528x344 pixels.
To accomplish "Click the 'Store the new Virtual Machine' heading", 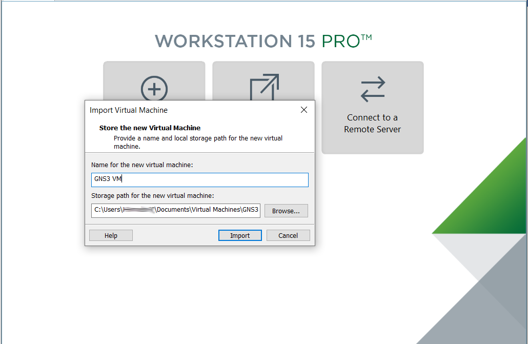I will (150, 128).
